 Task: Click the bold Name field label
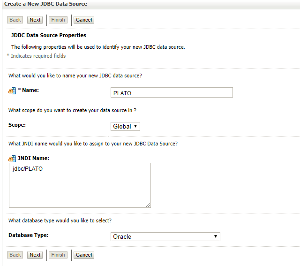(x=30, y=90)
